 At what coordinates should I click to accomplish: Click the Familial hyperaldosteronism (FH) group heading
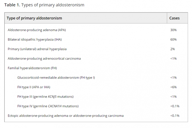coord(32,68)
